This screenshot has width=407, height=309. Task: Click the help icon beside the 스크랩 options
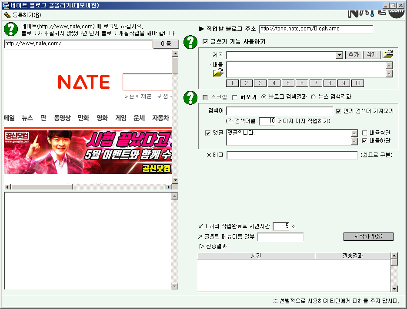tap(190, 97)
